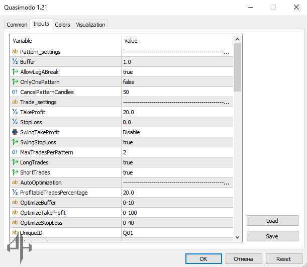Select the MaxTradesPerPattern variable name

(47, 152)
